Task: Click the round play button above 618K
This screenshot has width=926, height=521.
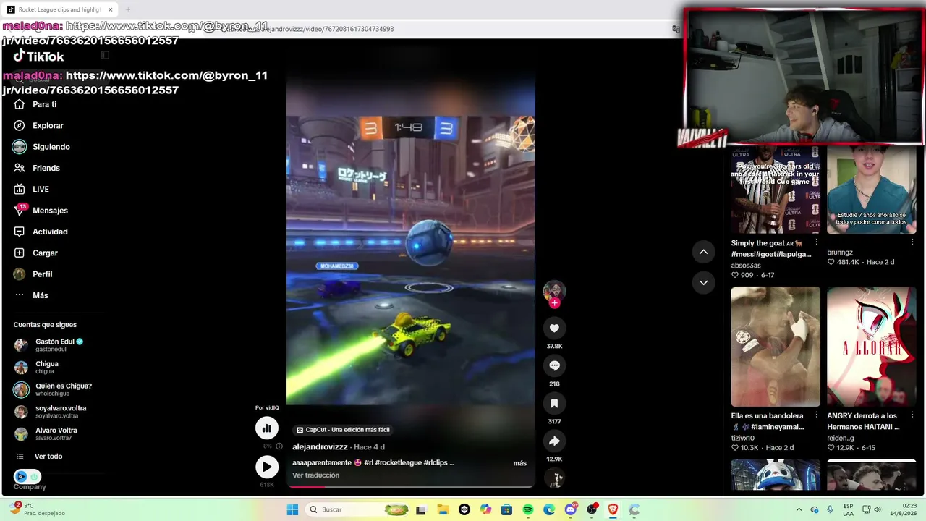Action: pyautogui.click(x=267, y=467)
